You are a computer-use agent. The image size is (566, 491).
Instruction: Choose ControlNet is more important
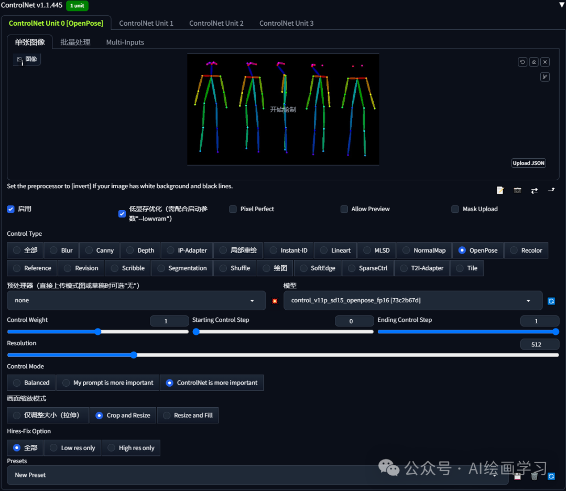[x=212, y=383]
